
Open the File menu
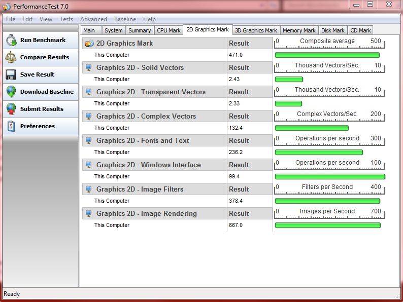[11, 19]
